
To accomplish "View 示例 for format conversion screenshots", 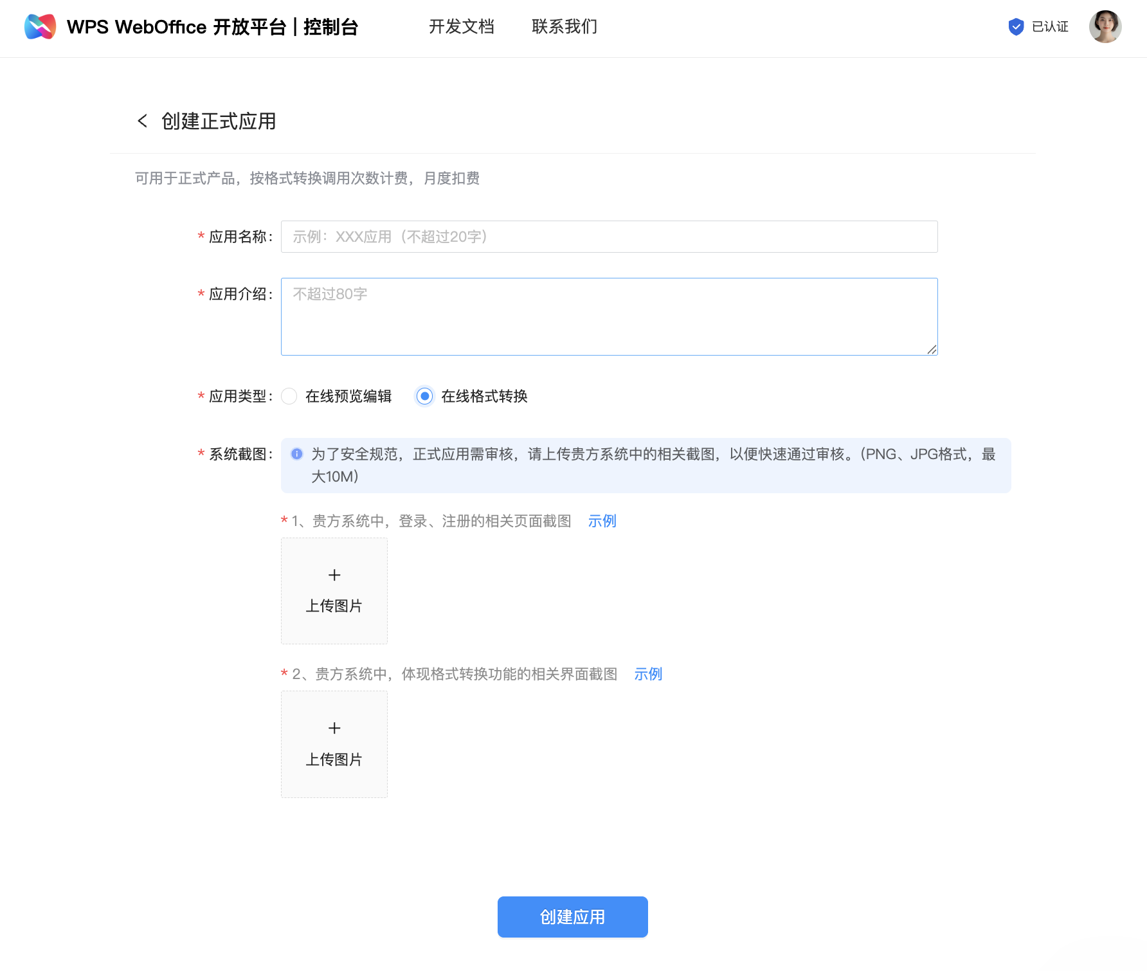I will click(x=648, y=674).
